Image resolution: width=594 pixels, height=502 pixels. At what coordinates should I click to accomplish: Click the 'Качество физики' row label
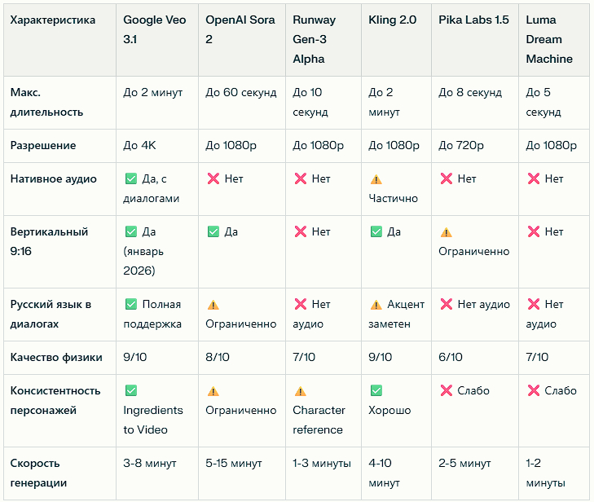tap(55, 357)
